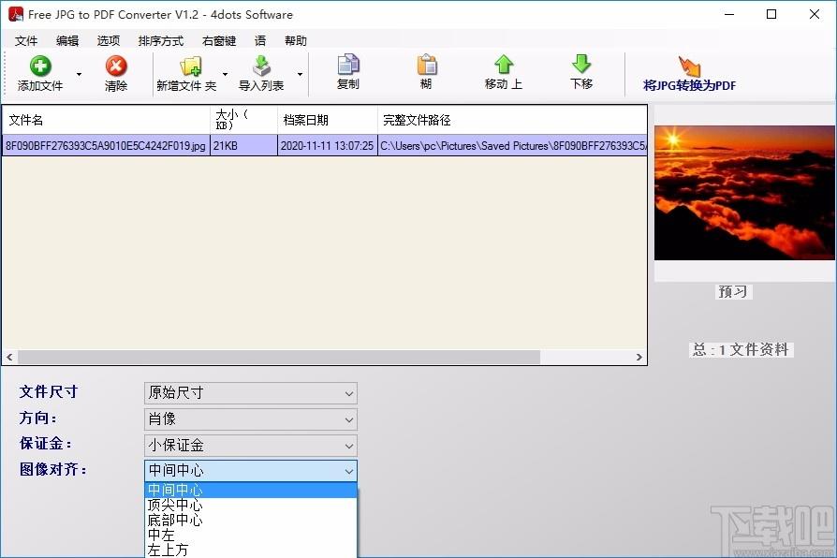Click the File Date (档案日期) column header
Screen dimensions: 837x558
pos(328,120)
